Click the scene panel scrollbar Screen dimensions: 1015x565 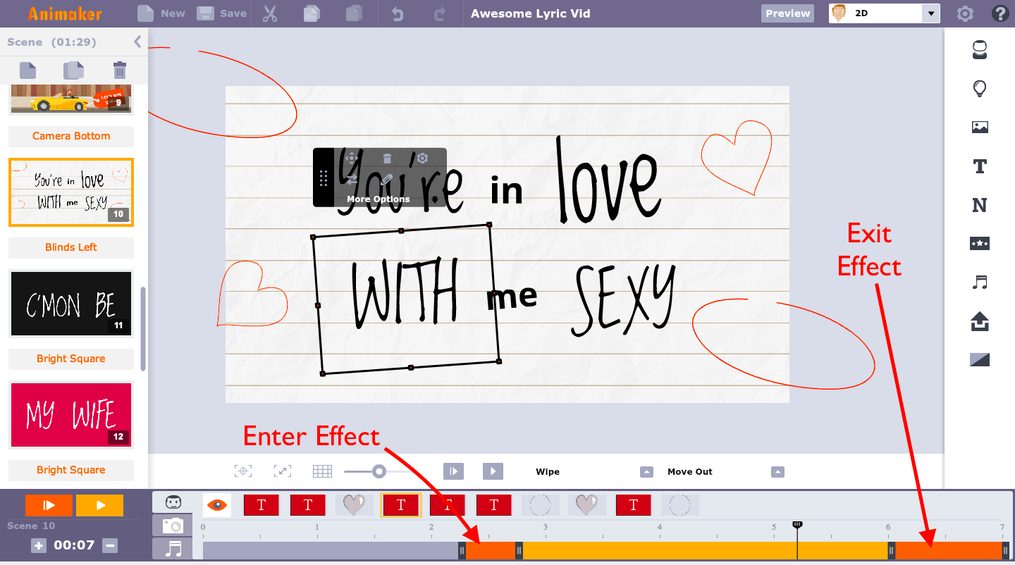point(143,328)
